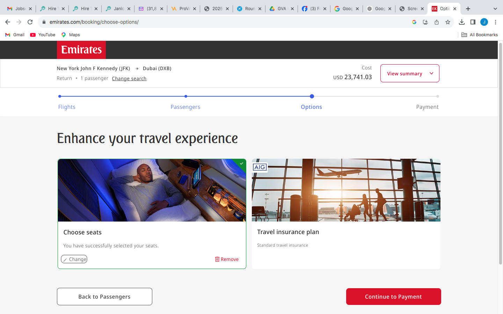Viewport: 503px width, 314px height.
Task: Expand the View summary dropdown
Action: click(x=410, y=73)
